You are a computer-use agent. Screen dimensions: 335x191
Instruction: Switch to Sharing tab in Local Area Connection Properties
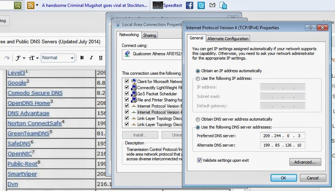pos(149,35)
